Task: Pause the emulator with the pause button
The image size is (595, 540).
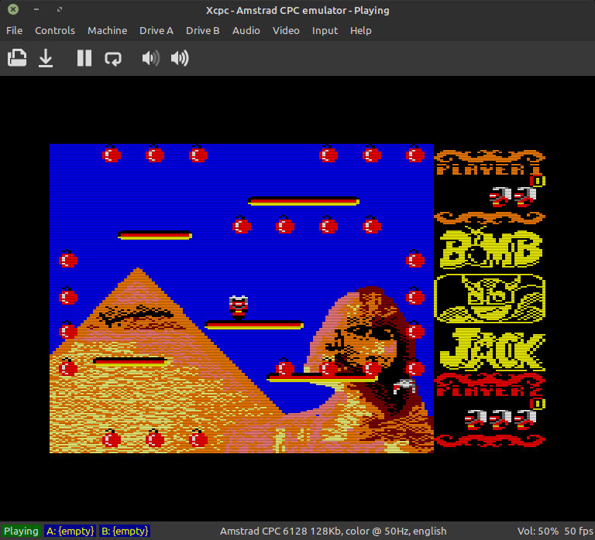Action: 84,58
